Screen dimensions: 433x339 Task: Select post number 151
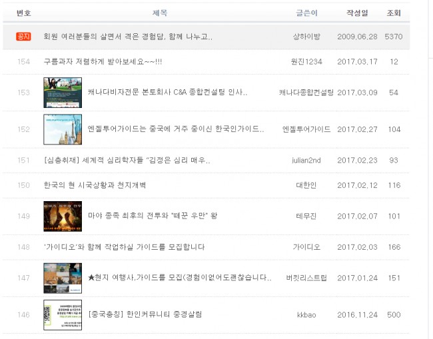click(24, 160)
